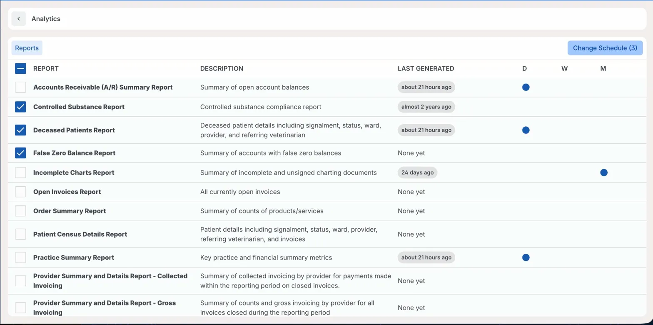653x325 pixels.
Task: Click daily schedule dot for Practice Summary Report
Action: pos(526,257)
